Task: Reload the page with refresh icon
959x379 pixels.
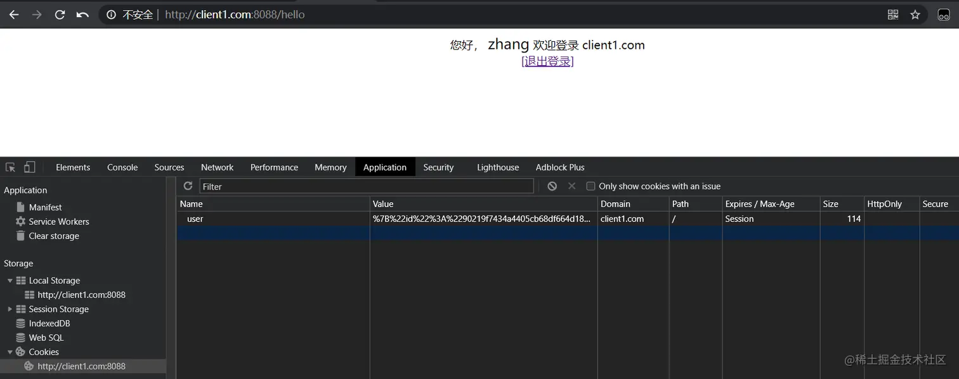Action: pos(60,15)
